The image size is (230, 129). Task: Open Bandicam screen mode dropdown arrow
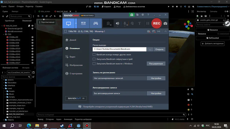pos(76,23)
